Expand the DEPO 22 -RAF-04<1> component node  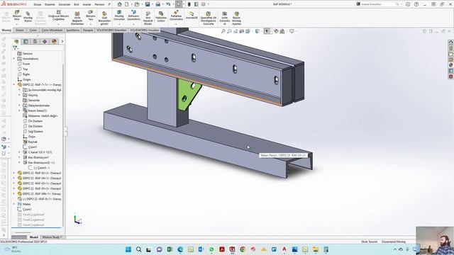pyautogui.click(x=14, y=178)
